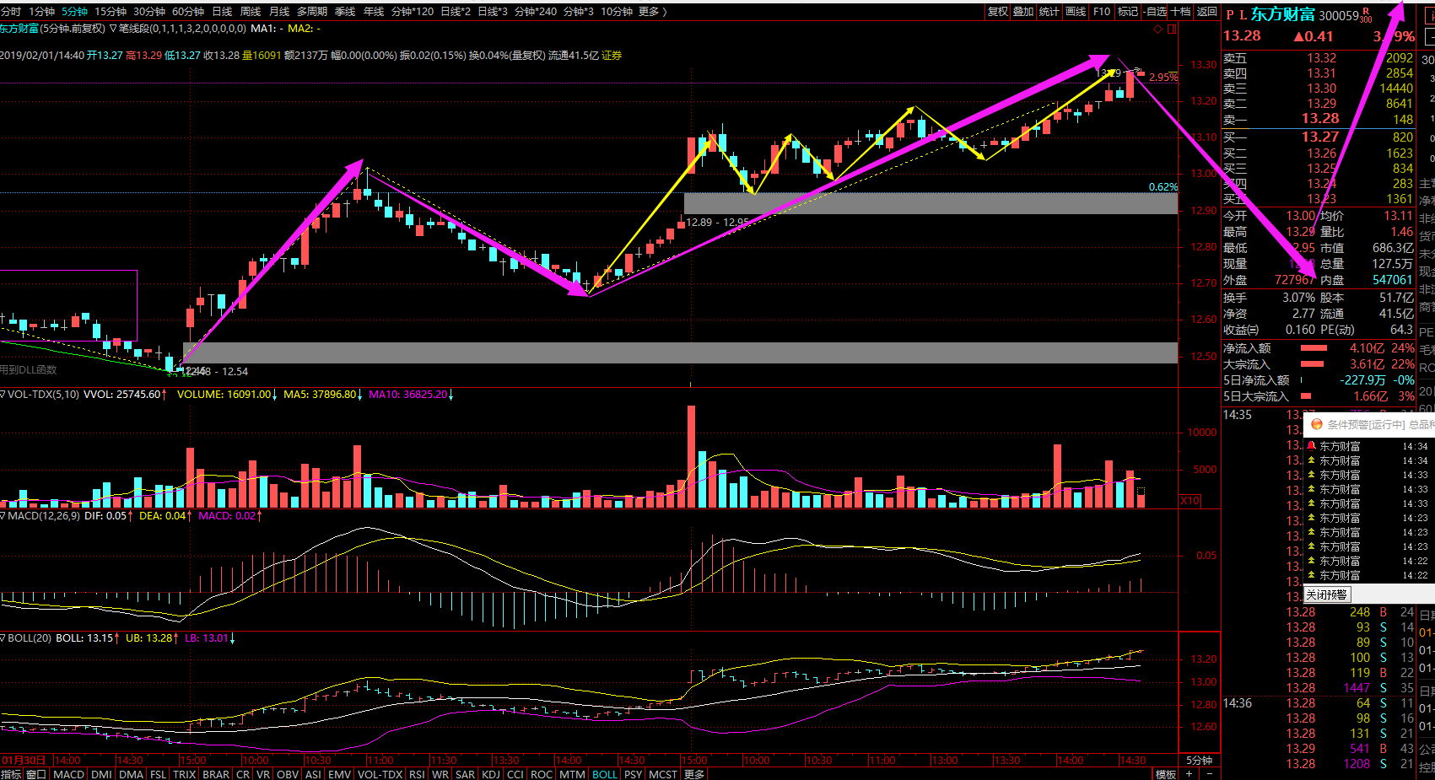The height and width of the screenshot is (780, 1435).
Task: Select MCST indicator in bottom bar
Action: pyautogui.click(x=663, y=774)
